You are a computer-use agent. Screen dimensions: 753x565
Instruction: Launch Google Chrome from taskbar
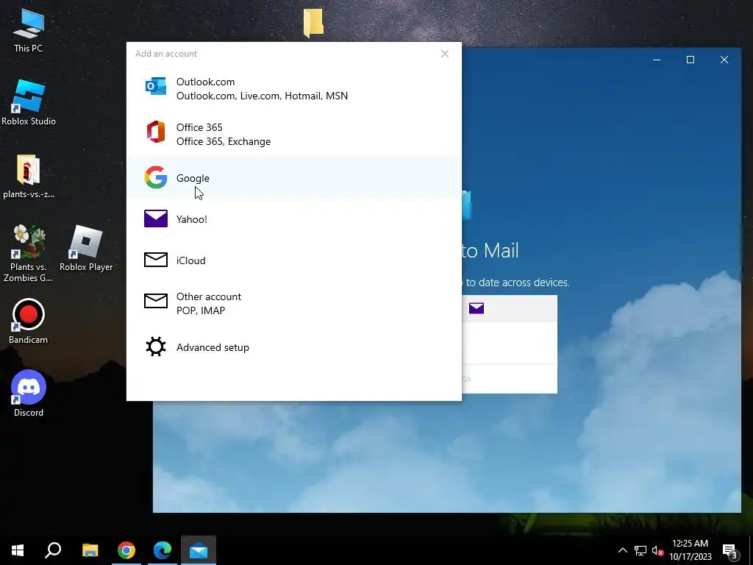tap(126, 550)
